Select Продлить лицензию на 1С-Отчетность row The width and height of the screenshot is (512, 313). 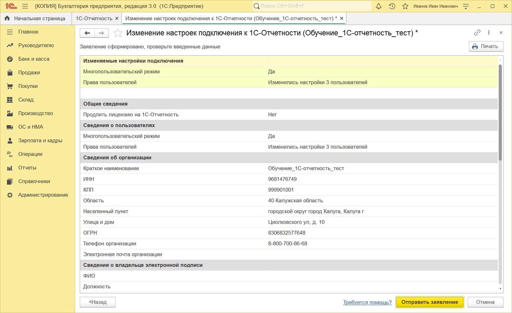289,115
